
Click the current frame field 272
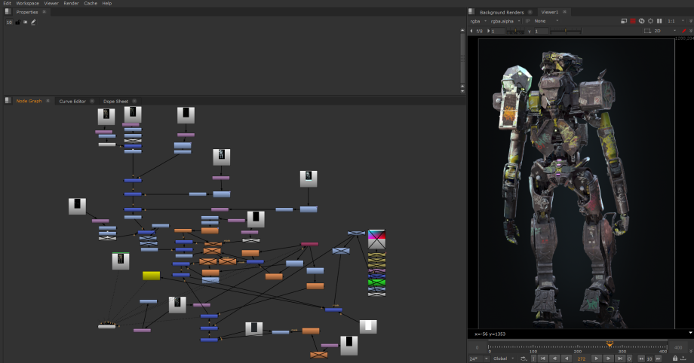582,358
